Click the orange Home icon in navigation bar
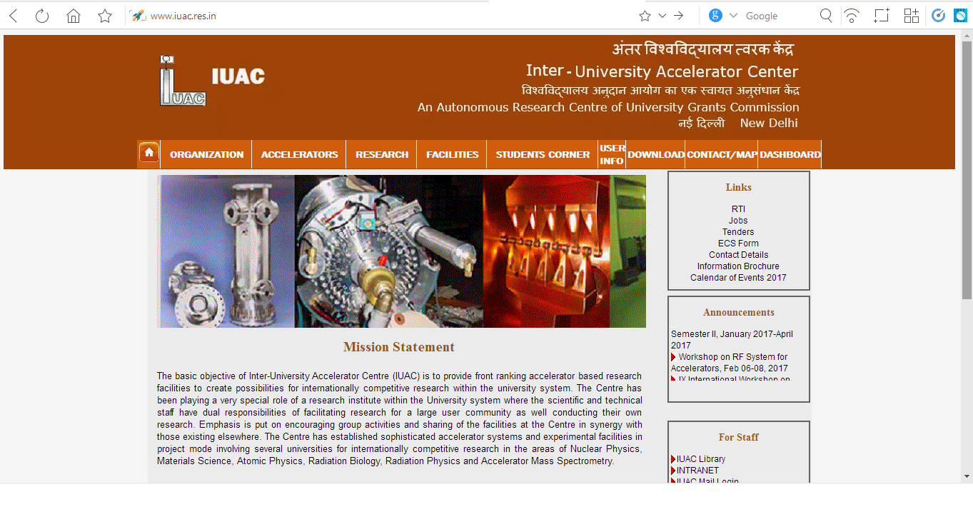 (148, 152)
